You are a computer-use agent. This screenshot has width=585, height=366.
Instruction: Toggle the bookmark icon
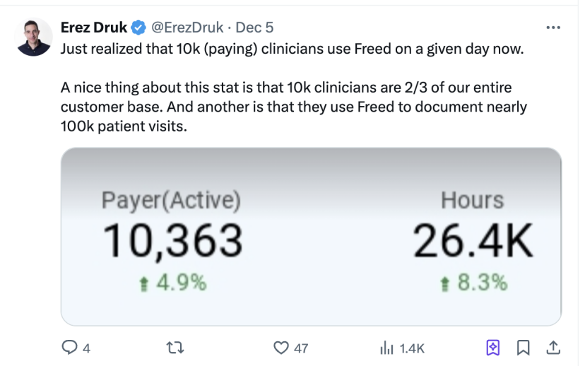coord(523,348)
